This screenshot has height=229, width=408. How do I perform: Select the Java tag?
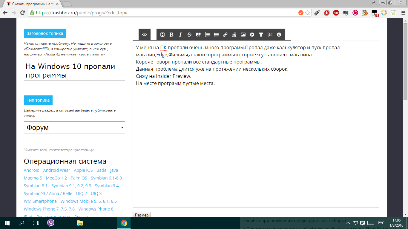pyautogui.click(x=114, y=170)
